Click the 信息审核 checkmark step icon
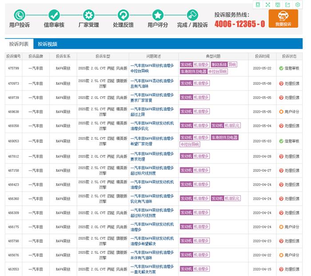 point(54,15)
